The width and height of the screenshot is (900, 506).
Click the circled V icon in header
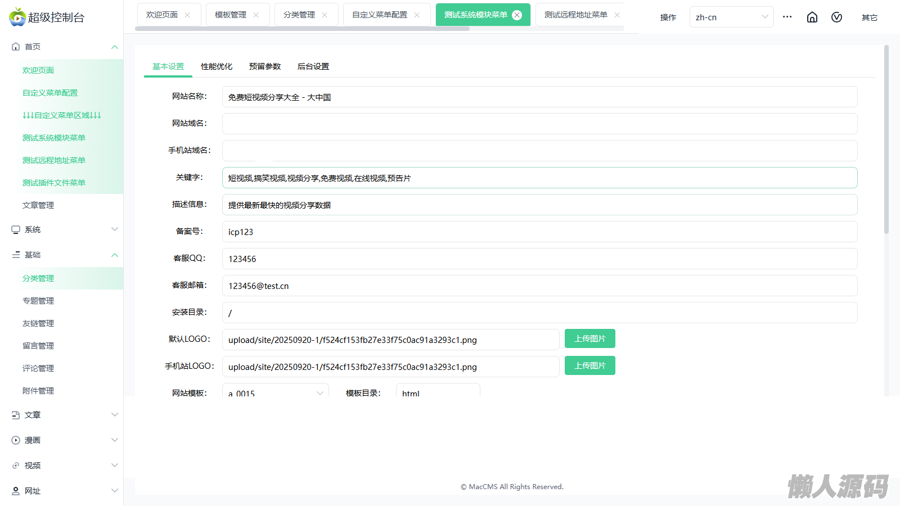[836, 17]
